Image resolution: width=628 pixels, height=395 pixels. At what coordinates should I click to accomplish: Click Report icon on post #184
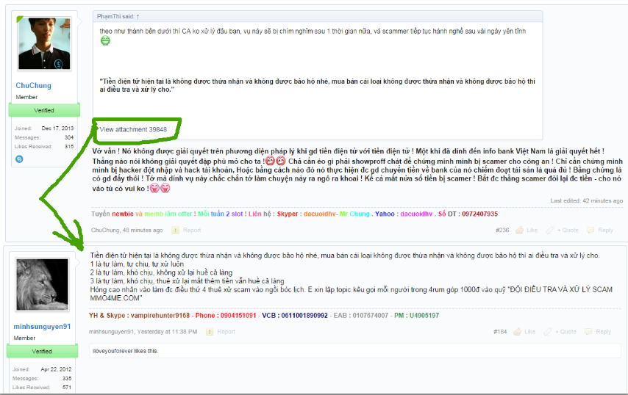point(210,332)
